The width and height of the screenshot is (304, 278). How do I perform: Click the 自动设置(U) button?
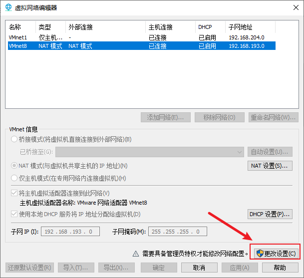point(270,152)
